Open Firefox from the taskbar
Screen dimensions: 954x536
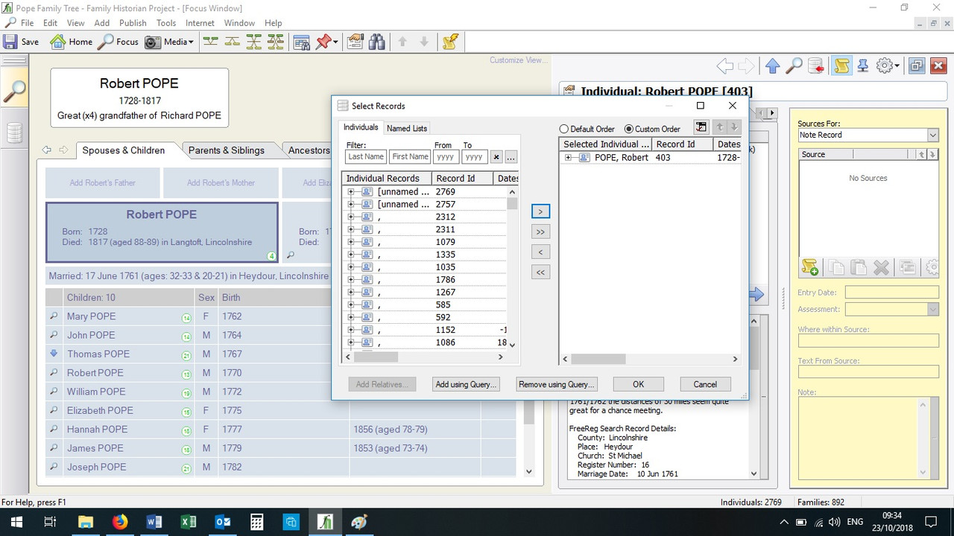tap(119, 522)
